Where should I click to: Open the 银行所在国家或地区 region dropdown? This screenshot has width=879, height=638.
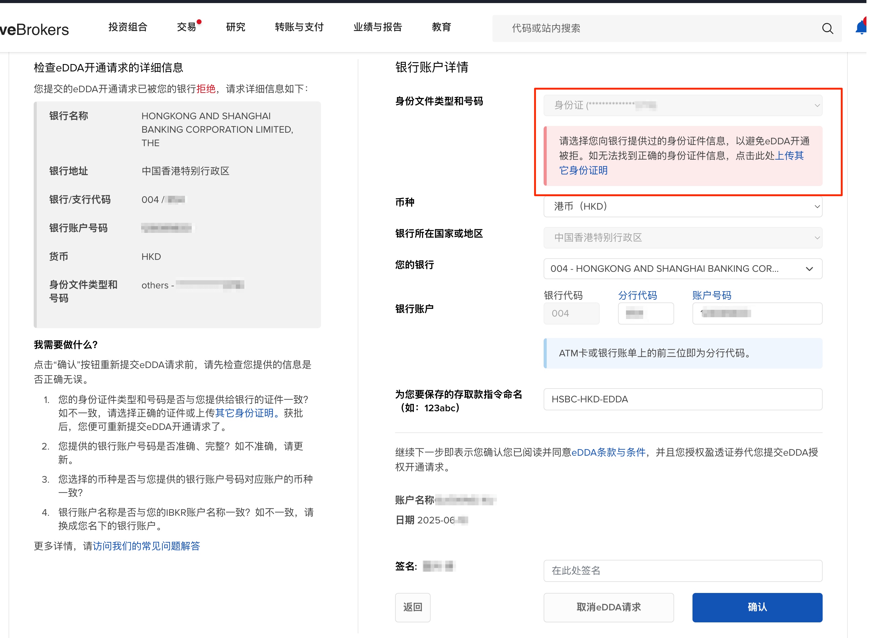pos(682,237)
